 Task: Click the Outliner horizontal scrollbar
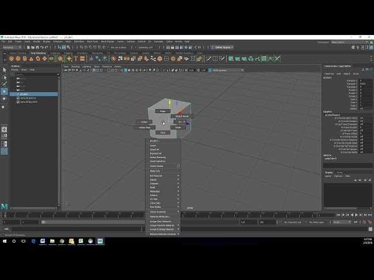pos(33,208)
